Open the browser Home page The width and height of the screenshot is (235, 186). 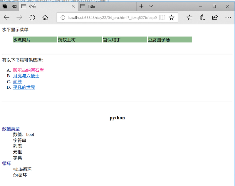click(45, 17)
